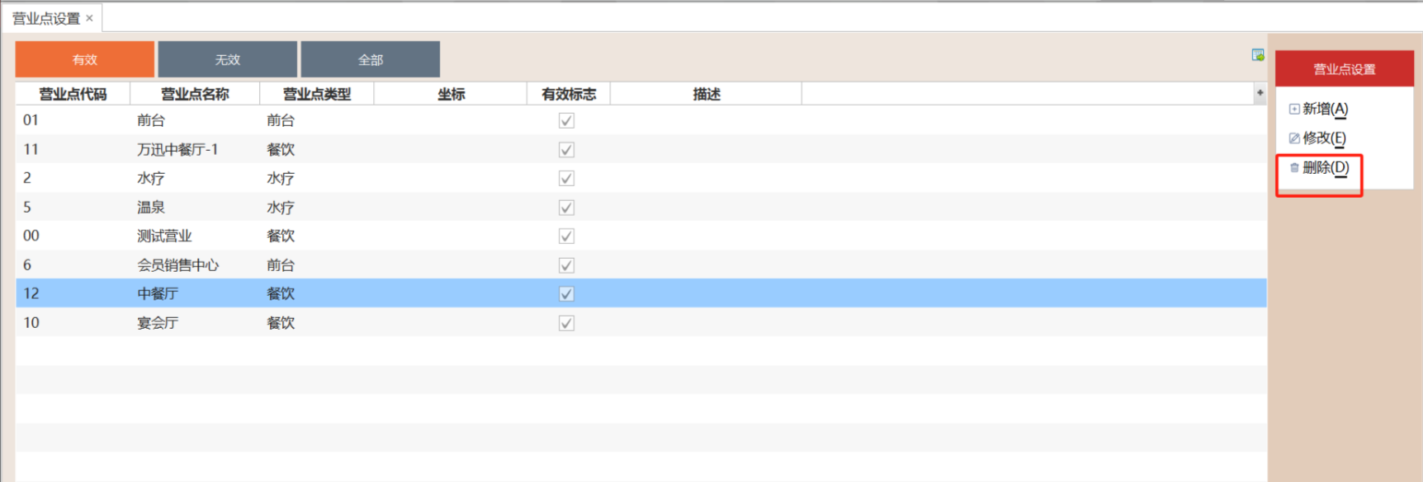Open the column chooser at header right edge
Image resolution: width=1423 pixels, height=482 pixels.
click(1260, 93)
